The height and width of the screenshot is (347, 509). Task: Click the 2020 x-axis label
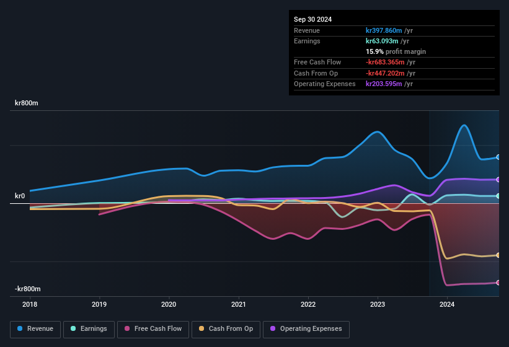[169, 304]
